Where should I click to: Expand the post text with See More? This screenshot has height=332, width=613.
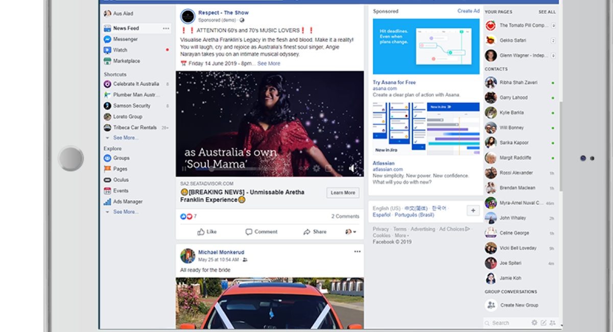click(x=269, y=64)
